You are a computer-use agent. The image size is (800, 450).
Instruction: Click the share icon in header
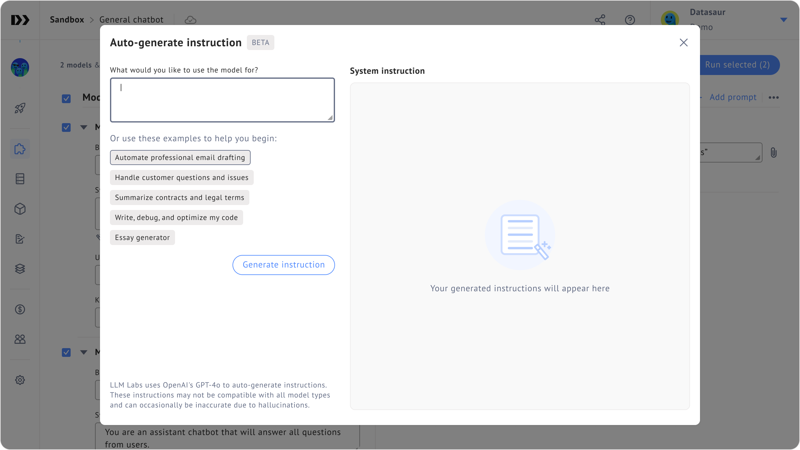[600, 20]
